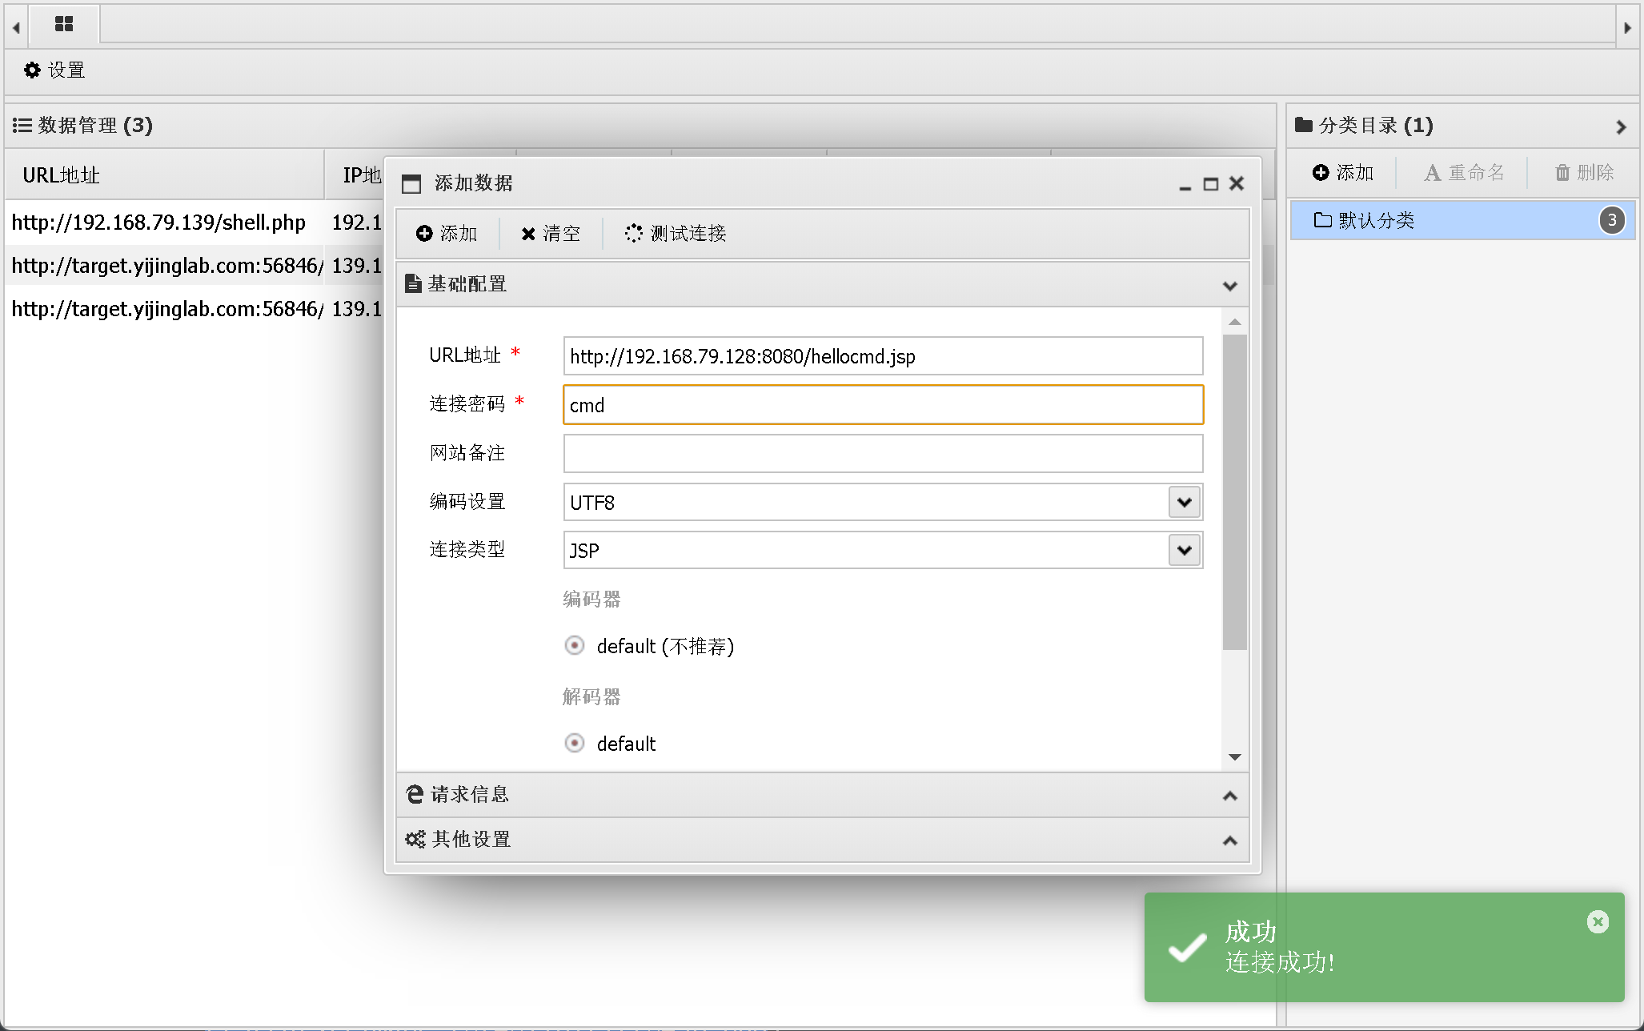Click 重命名 rename category button
This screenshot has height=1031, width=1644.
[1463, 172]
